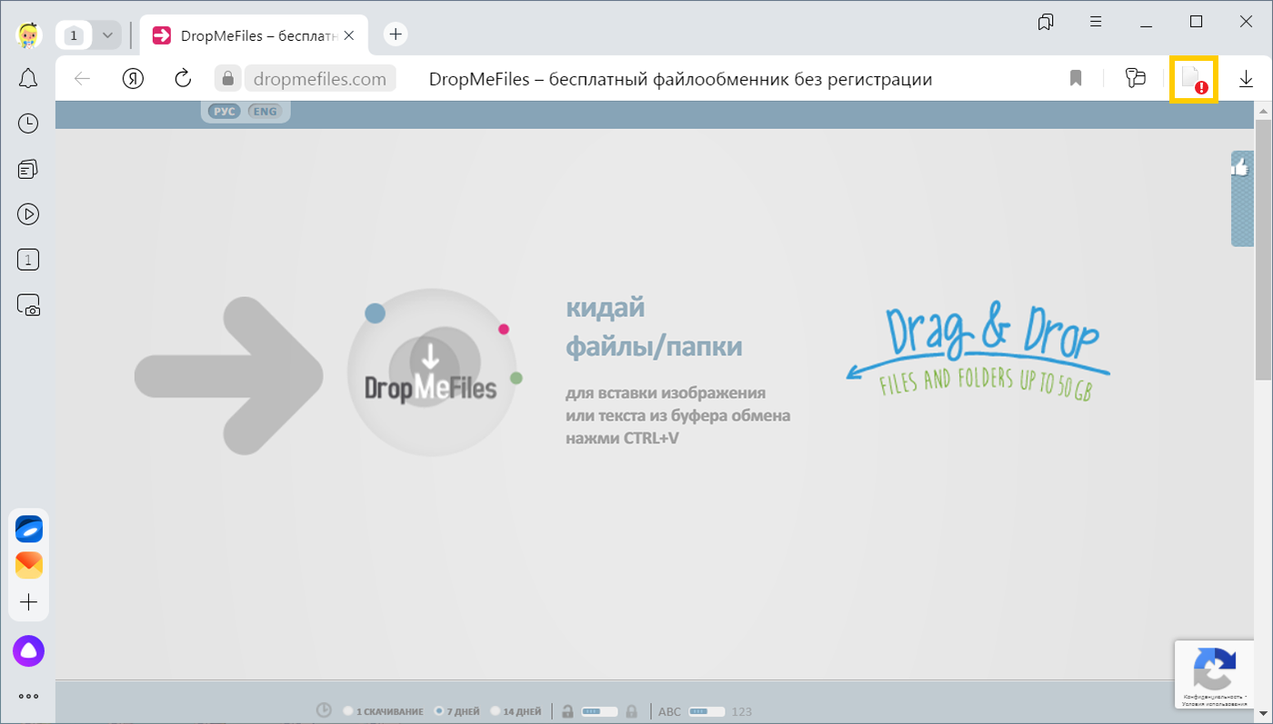Screen dimensions: 1273x724
Task: Open notifications bell in sidebar
Action: [x=28, y=78]
